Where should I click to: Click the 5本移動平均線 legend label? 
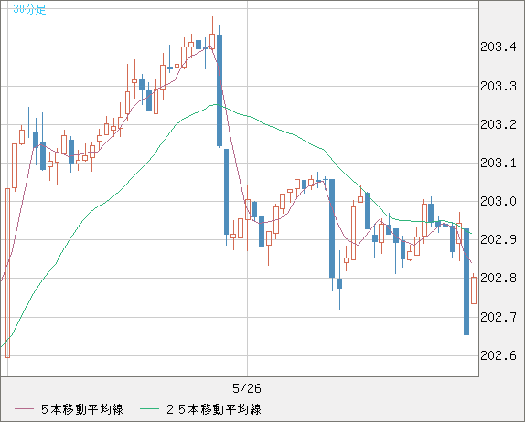click(82, 409)
